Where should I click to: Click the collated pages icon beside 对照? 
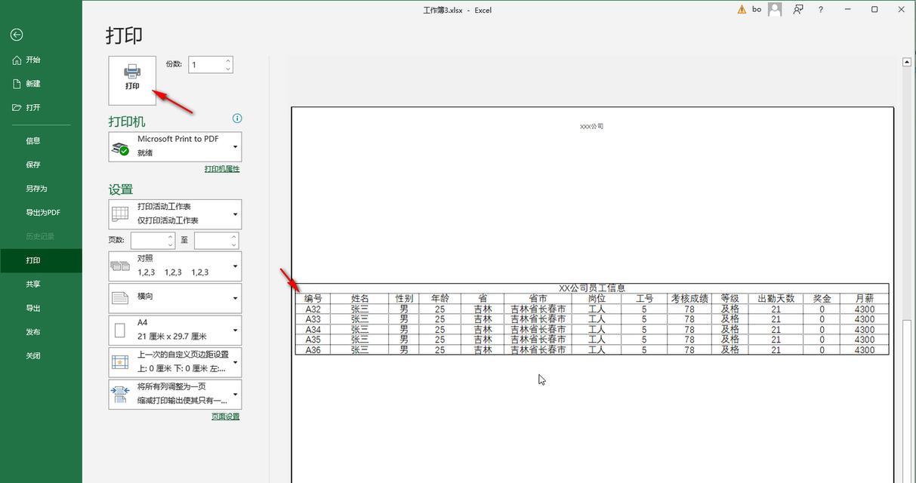pos(120,266)
